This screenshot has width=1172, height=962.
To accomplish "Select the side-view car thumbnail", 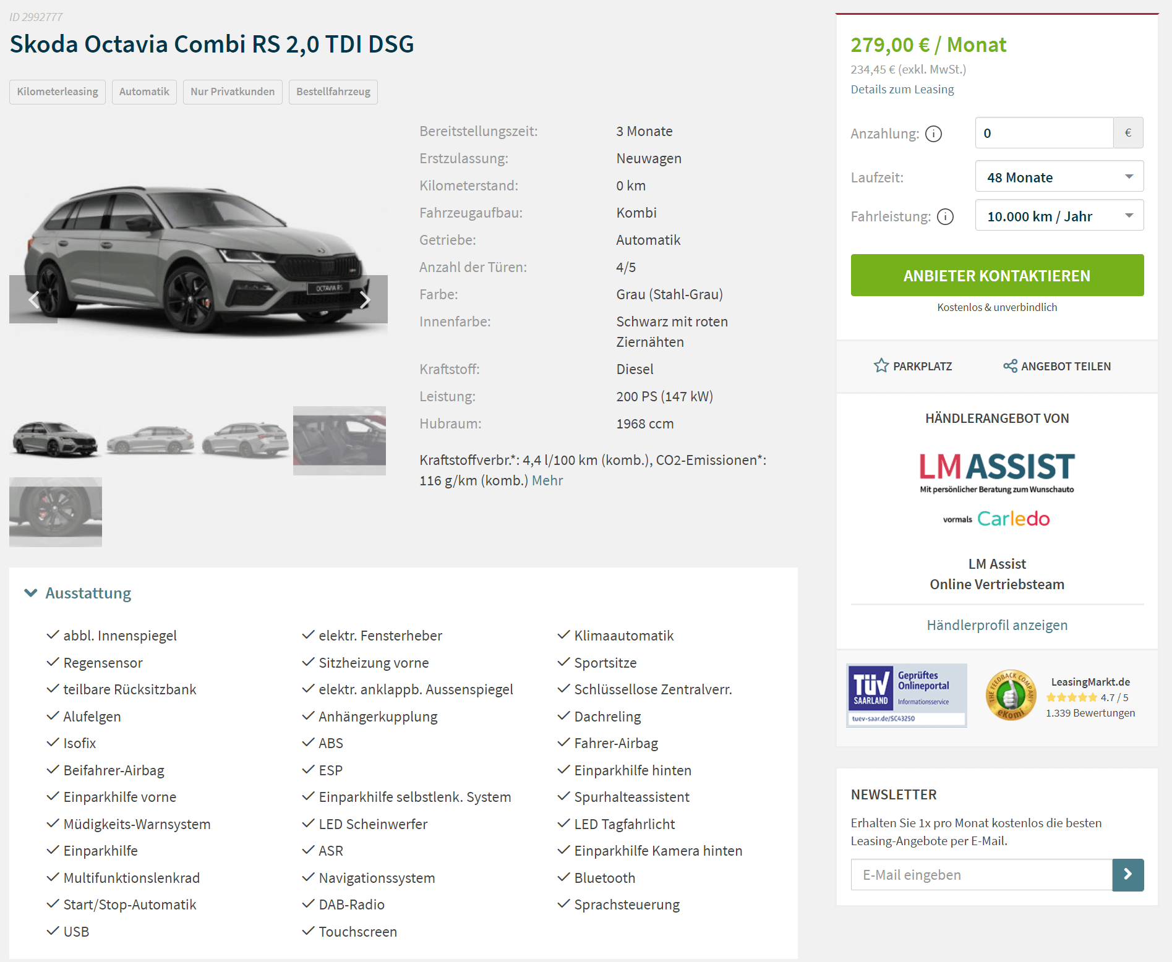I will coord(150,440).
